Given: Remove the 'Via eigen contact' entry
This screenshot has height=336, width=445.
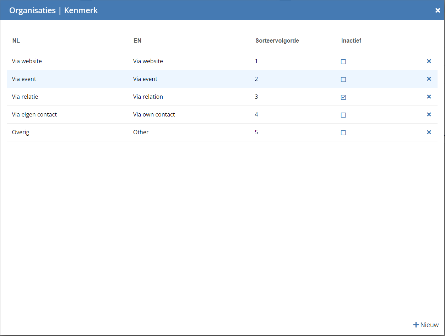Looking at the screenshot, I should coord(429,114).
